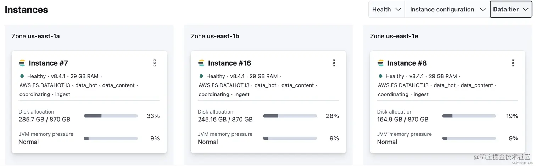Screen dimensions: 536x166
Task: Click the green Healthy status dot on Instance #7
Action: [22, 76]
